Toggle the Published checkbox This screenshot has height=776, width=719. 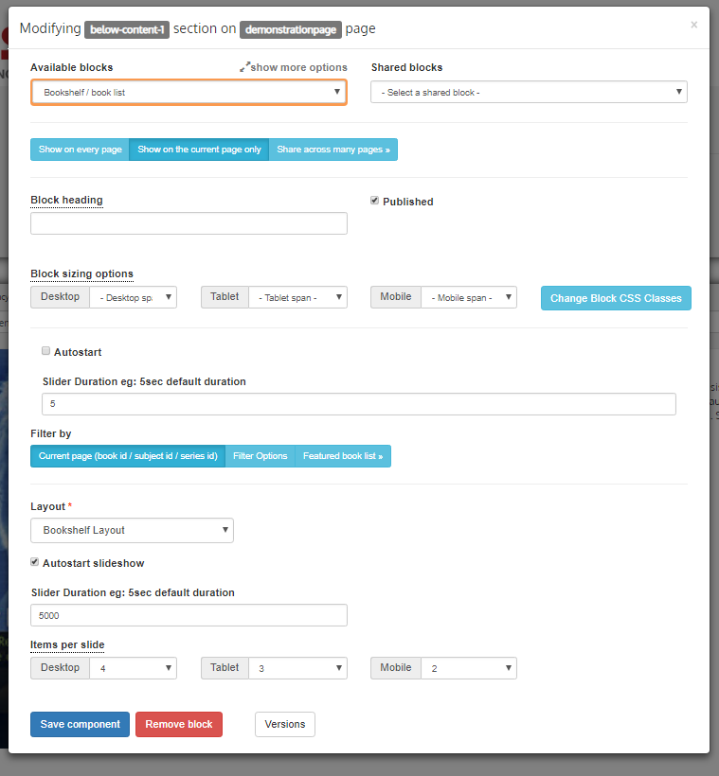[375, 201]
